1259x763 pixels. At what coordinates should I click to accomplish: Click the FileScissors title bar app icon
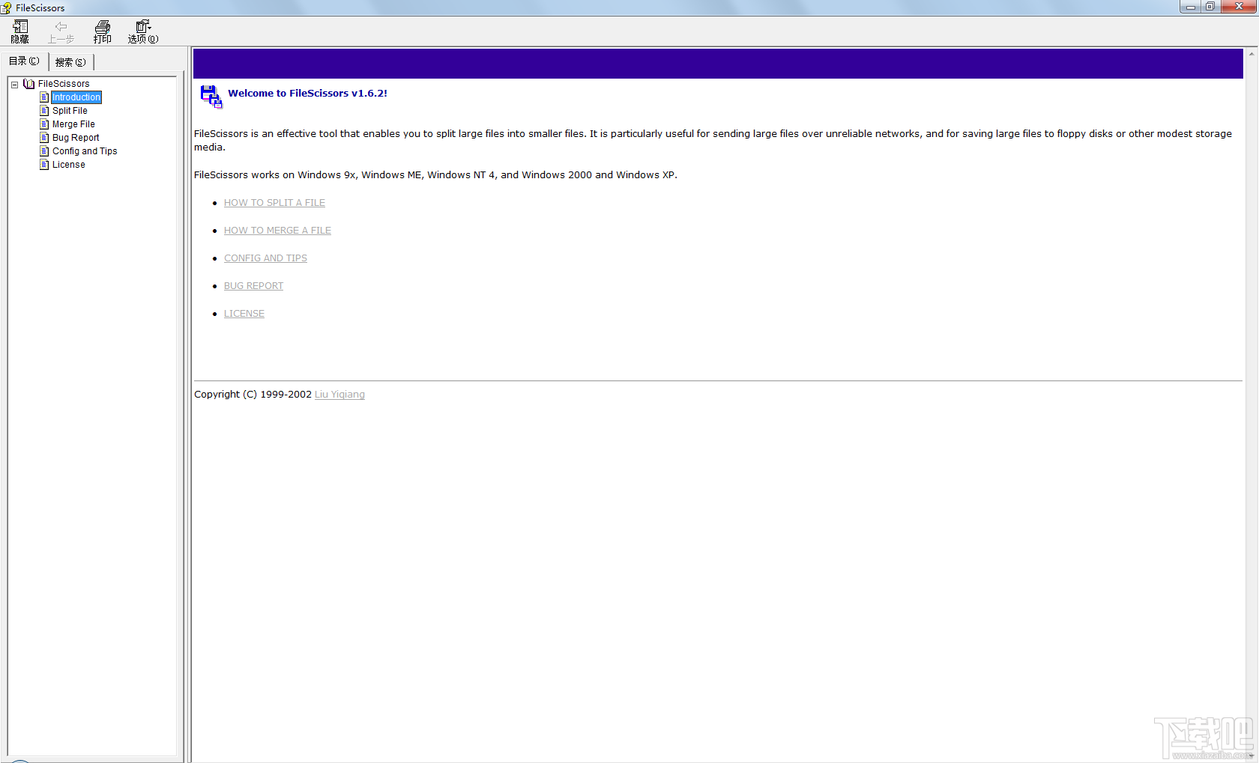click(6, 7)
